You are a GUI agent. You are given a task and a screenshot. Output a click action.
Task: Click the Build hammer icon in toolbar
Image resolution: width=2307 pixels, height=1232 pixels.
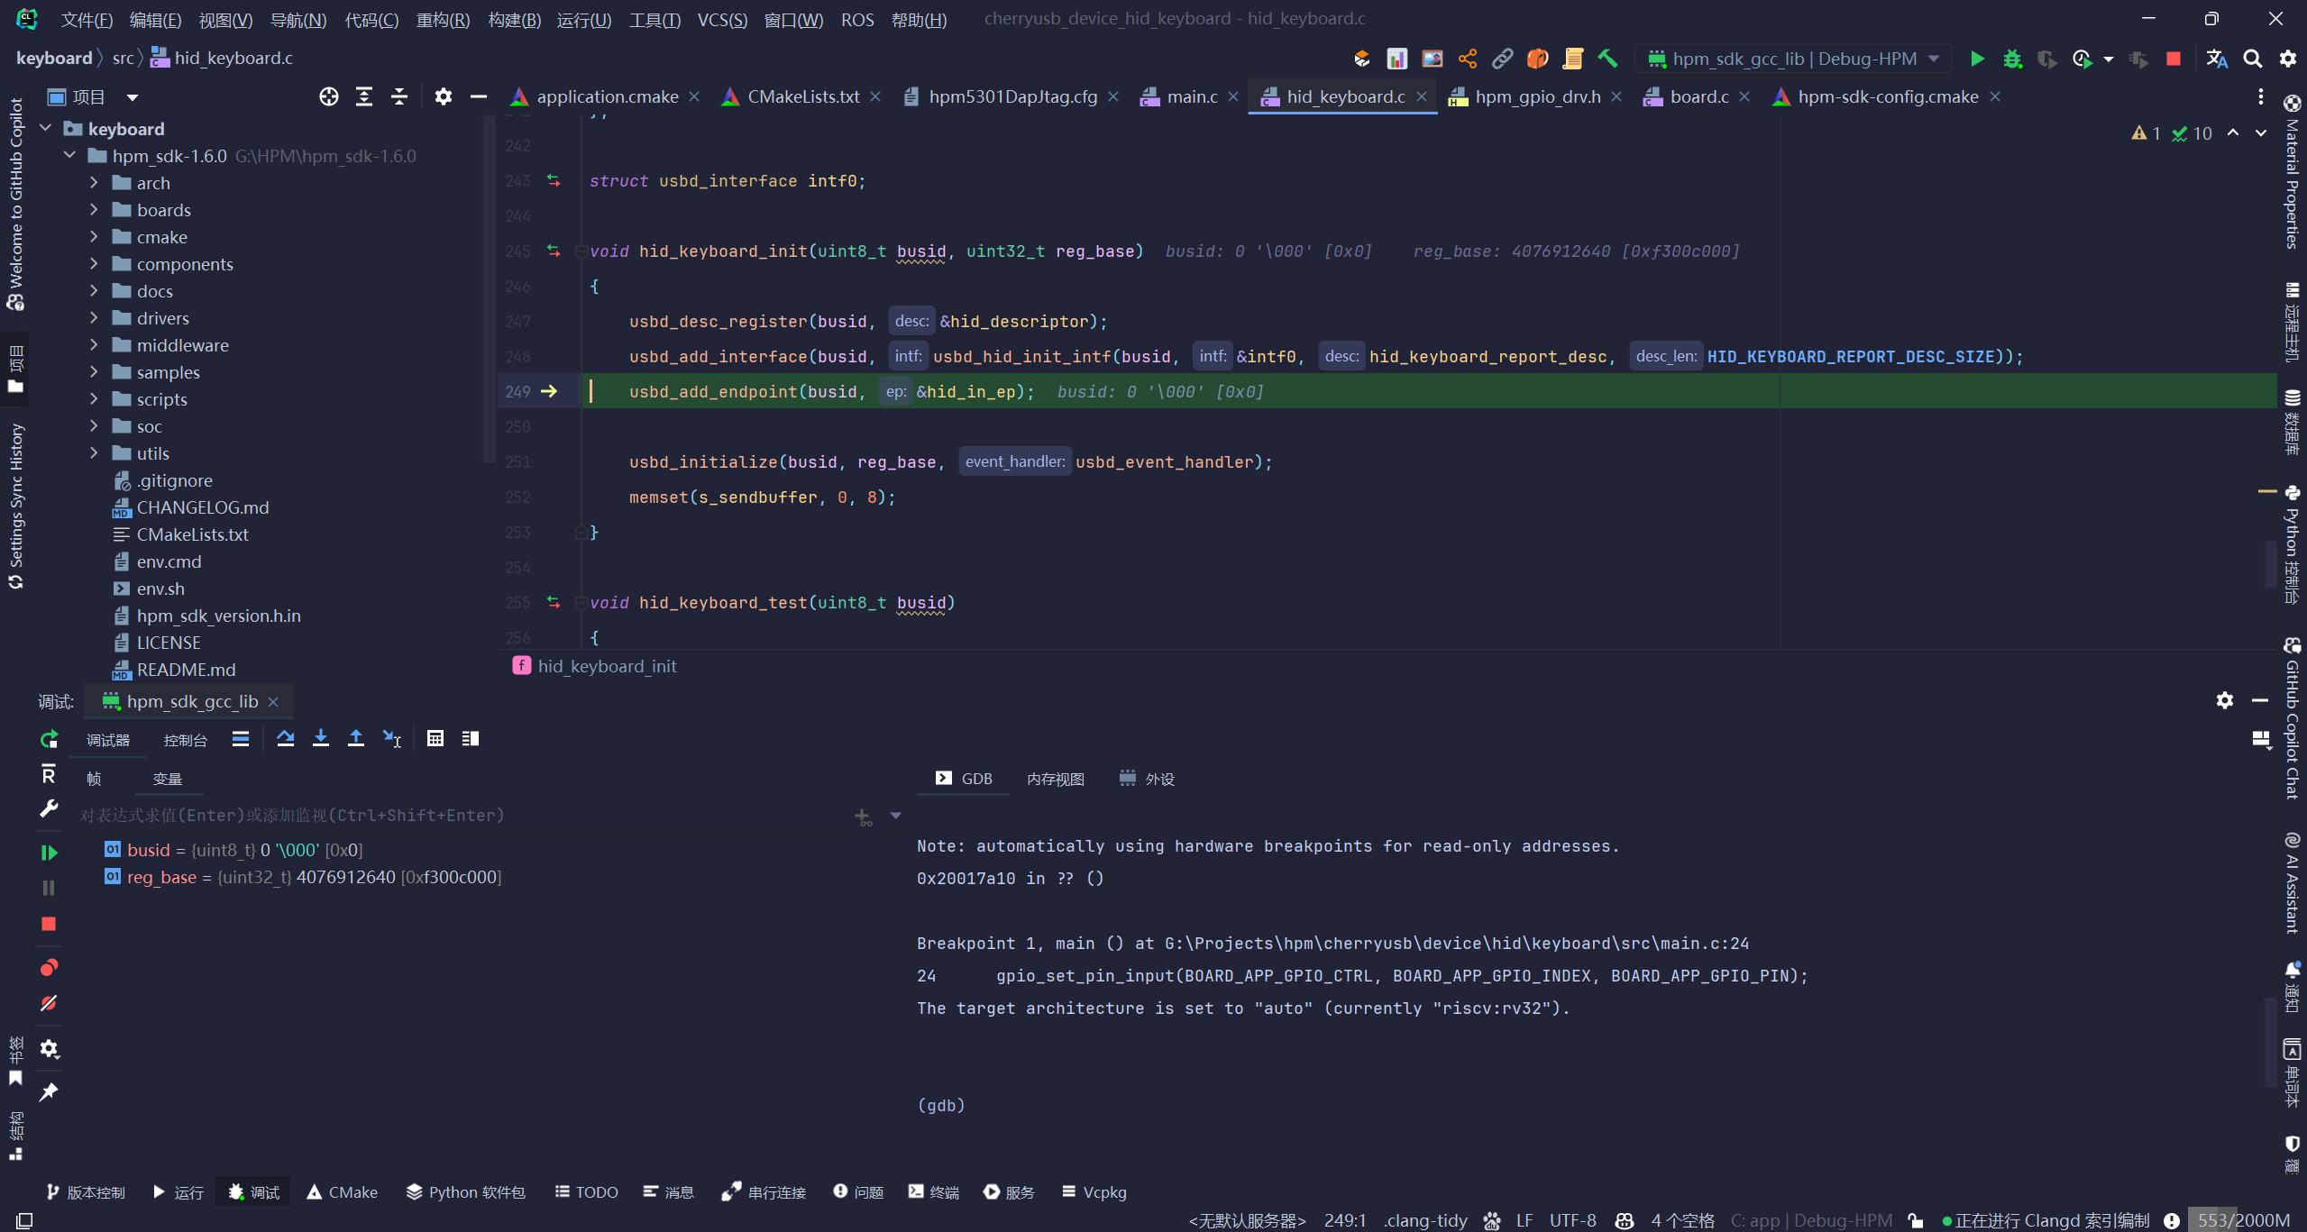[x=1607, y=59]
